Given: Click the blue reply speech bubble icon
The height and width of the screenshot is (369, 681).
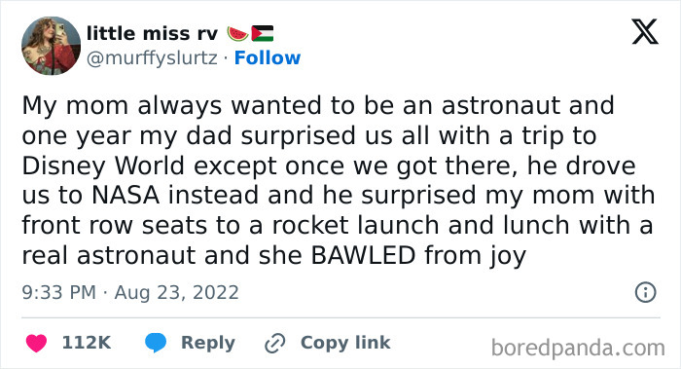Looking at the screenshot, I should 156,343.
